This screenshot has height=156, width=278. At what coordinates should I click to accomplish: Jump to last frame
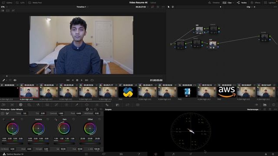click(86, 80)
